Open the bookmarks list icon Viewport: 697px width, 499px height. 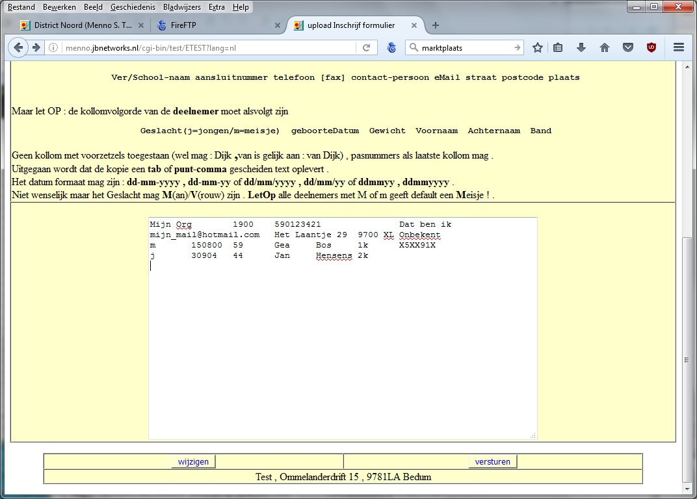[558, 47]
